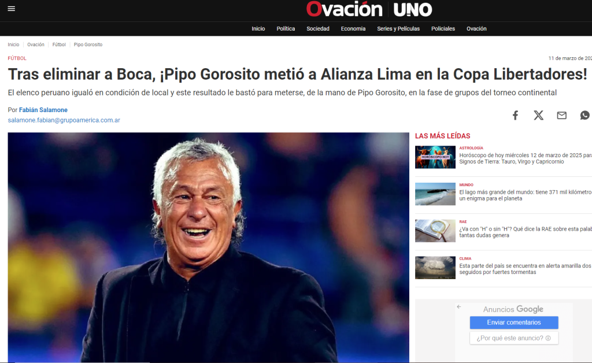
Task: Click Pipo Gorosito breadcrumb link
Action: 88,45
